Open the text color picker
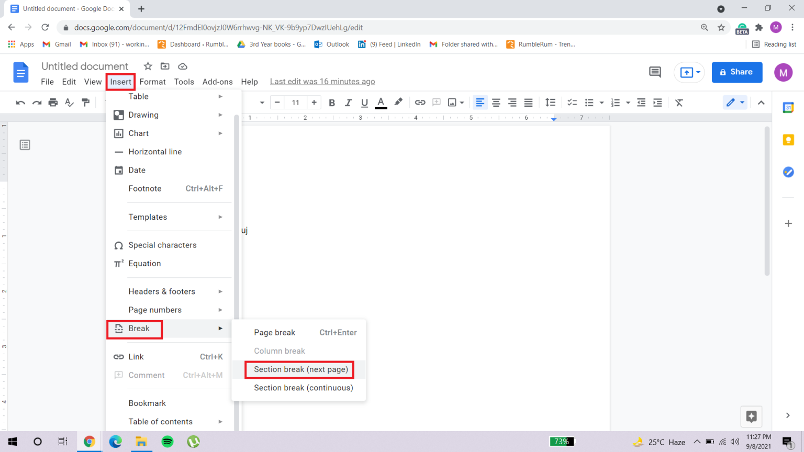Viewport: 804px width, 452px height. point(381,102)
